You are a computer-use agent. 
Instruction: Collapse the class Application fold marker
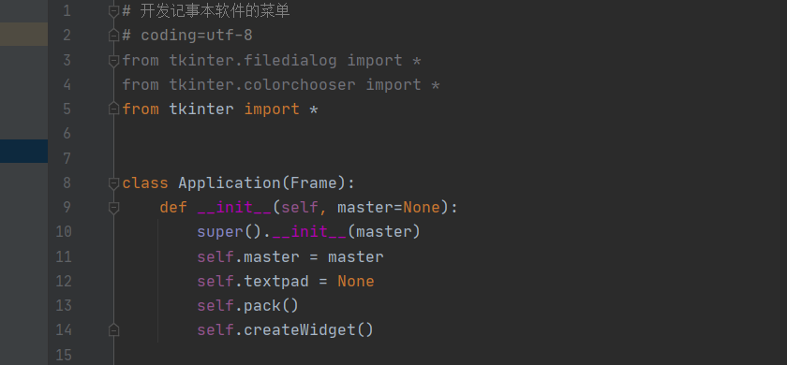click(x=114, y=183)
